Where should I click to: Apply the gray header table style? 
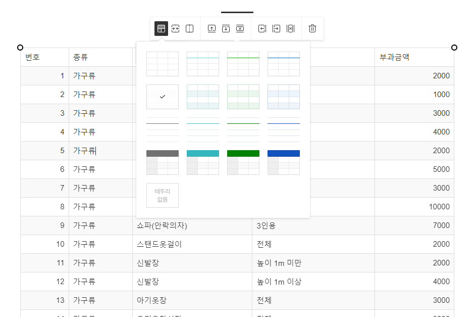(162, 162)
